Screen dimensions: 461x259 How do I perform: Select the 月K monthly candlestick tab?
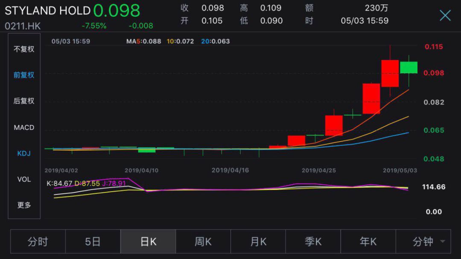click(x=258, y=242)
